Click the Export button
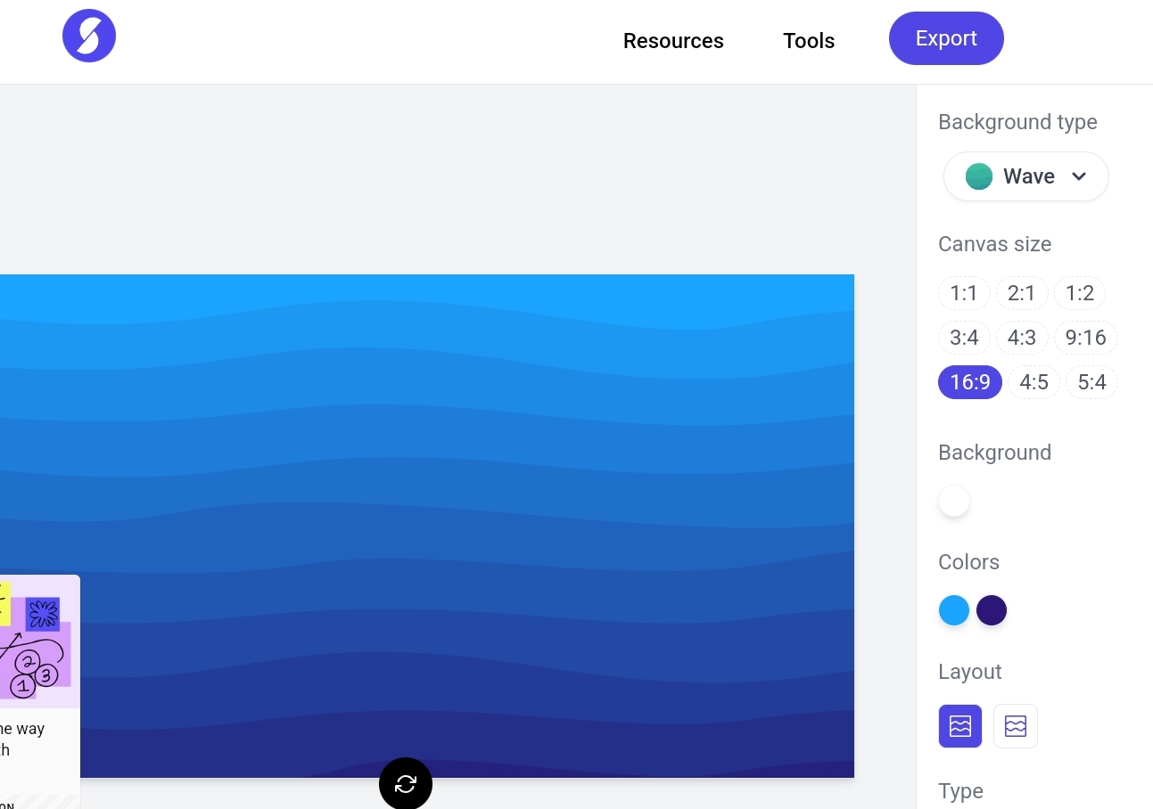Image resolution: width=1153 pixels, height=809 pixels. click(946, 38)
